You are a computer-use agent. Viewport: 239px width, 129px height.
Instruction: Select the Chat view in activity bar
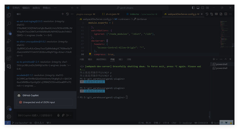9,67
